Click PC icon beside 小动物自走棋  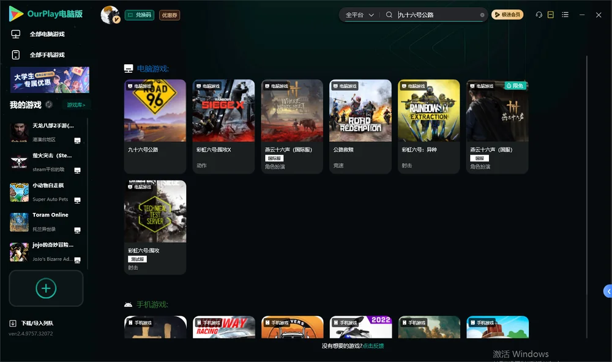[x=77, y=201]
